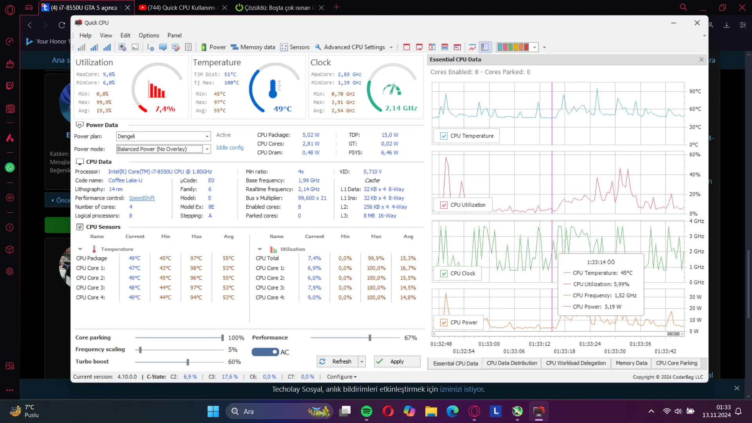
Task: Open the View menu
Action: (x=106, y=35)
